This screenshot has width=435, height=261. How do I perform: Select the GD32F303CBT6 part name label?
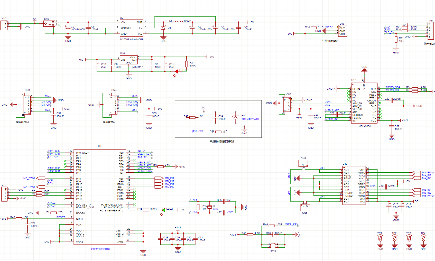(x=100, y=249)
